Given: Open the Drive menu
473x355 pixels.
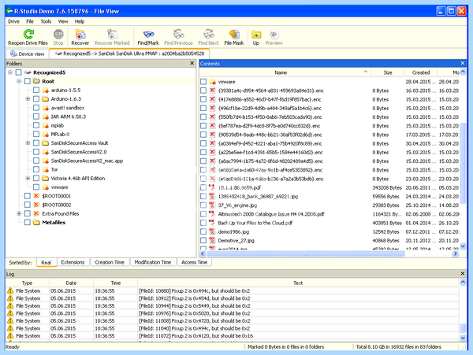Looking at the screenshot, I should [13, 21].
